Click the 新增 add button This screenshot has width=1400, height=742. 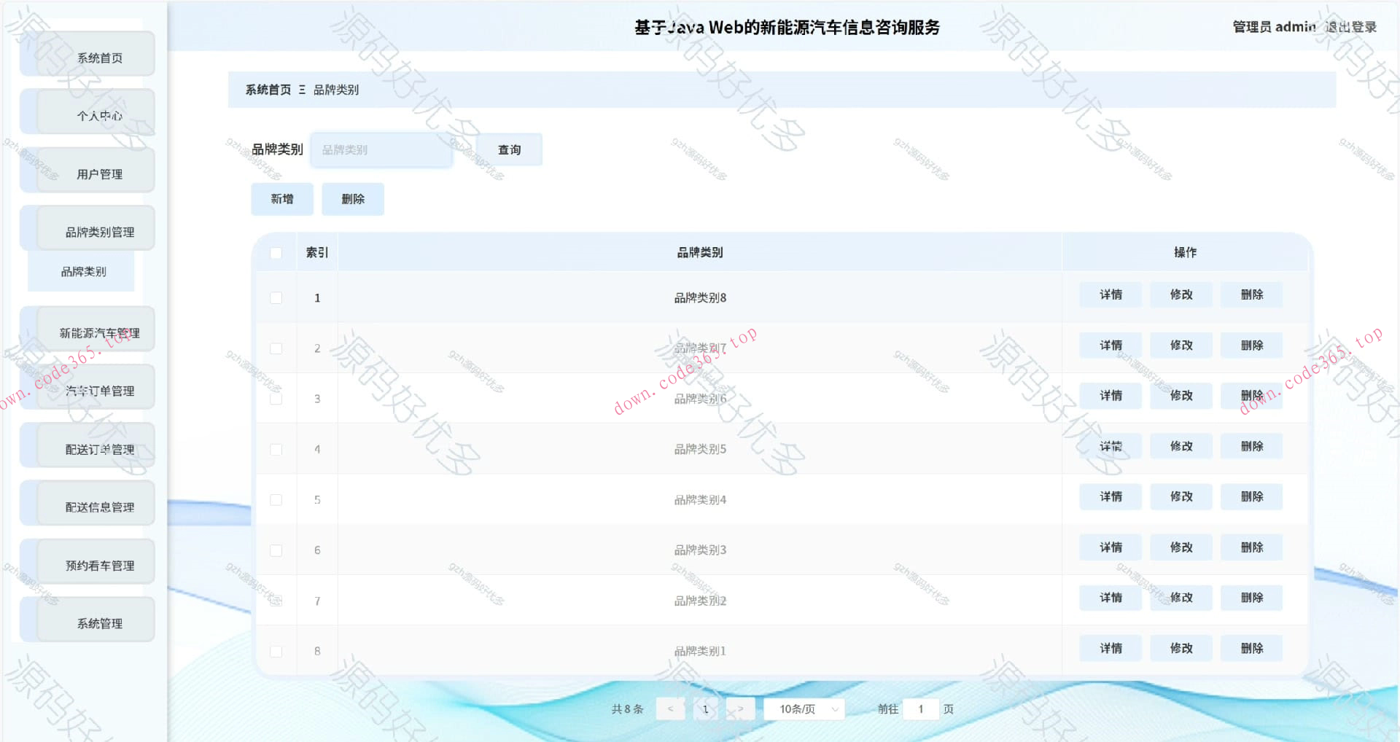(282, 198)
